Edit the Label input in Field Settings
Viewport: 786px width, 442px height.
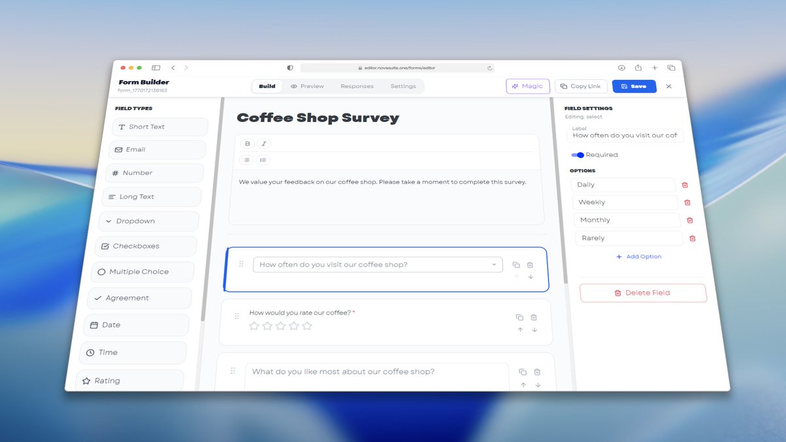click(x=625, y=136)
